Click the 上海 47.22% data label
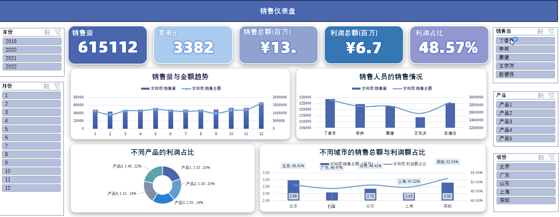Viewport: 560px width, 217px height. click(409, 181)
